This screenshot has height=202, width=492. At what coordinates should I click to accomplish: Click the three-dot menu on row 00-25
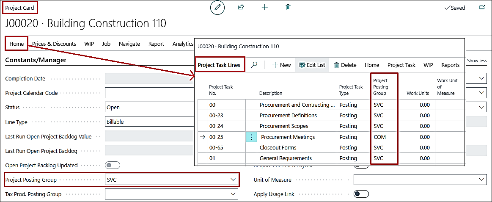tap(251, 137)
